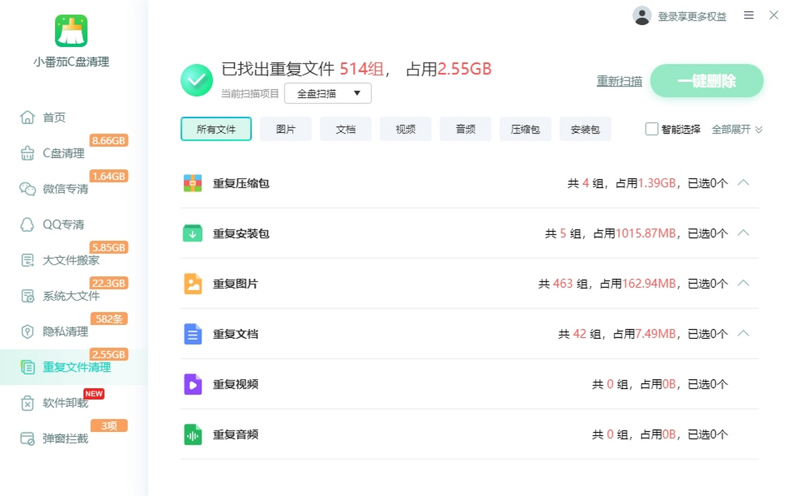The height and width of the screenshot is (496, 792).
Task: Open the 全盘扫描 scan scope dropdown
Action: point(327,93)
